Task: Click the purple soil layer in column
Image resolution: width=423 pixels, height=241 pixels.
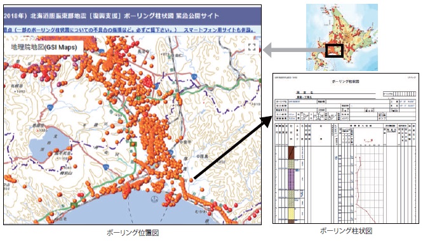Action: tap(291, 179)
